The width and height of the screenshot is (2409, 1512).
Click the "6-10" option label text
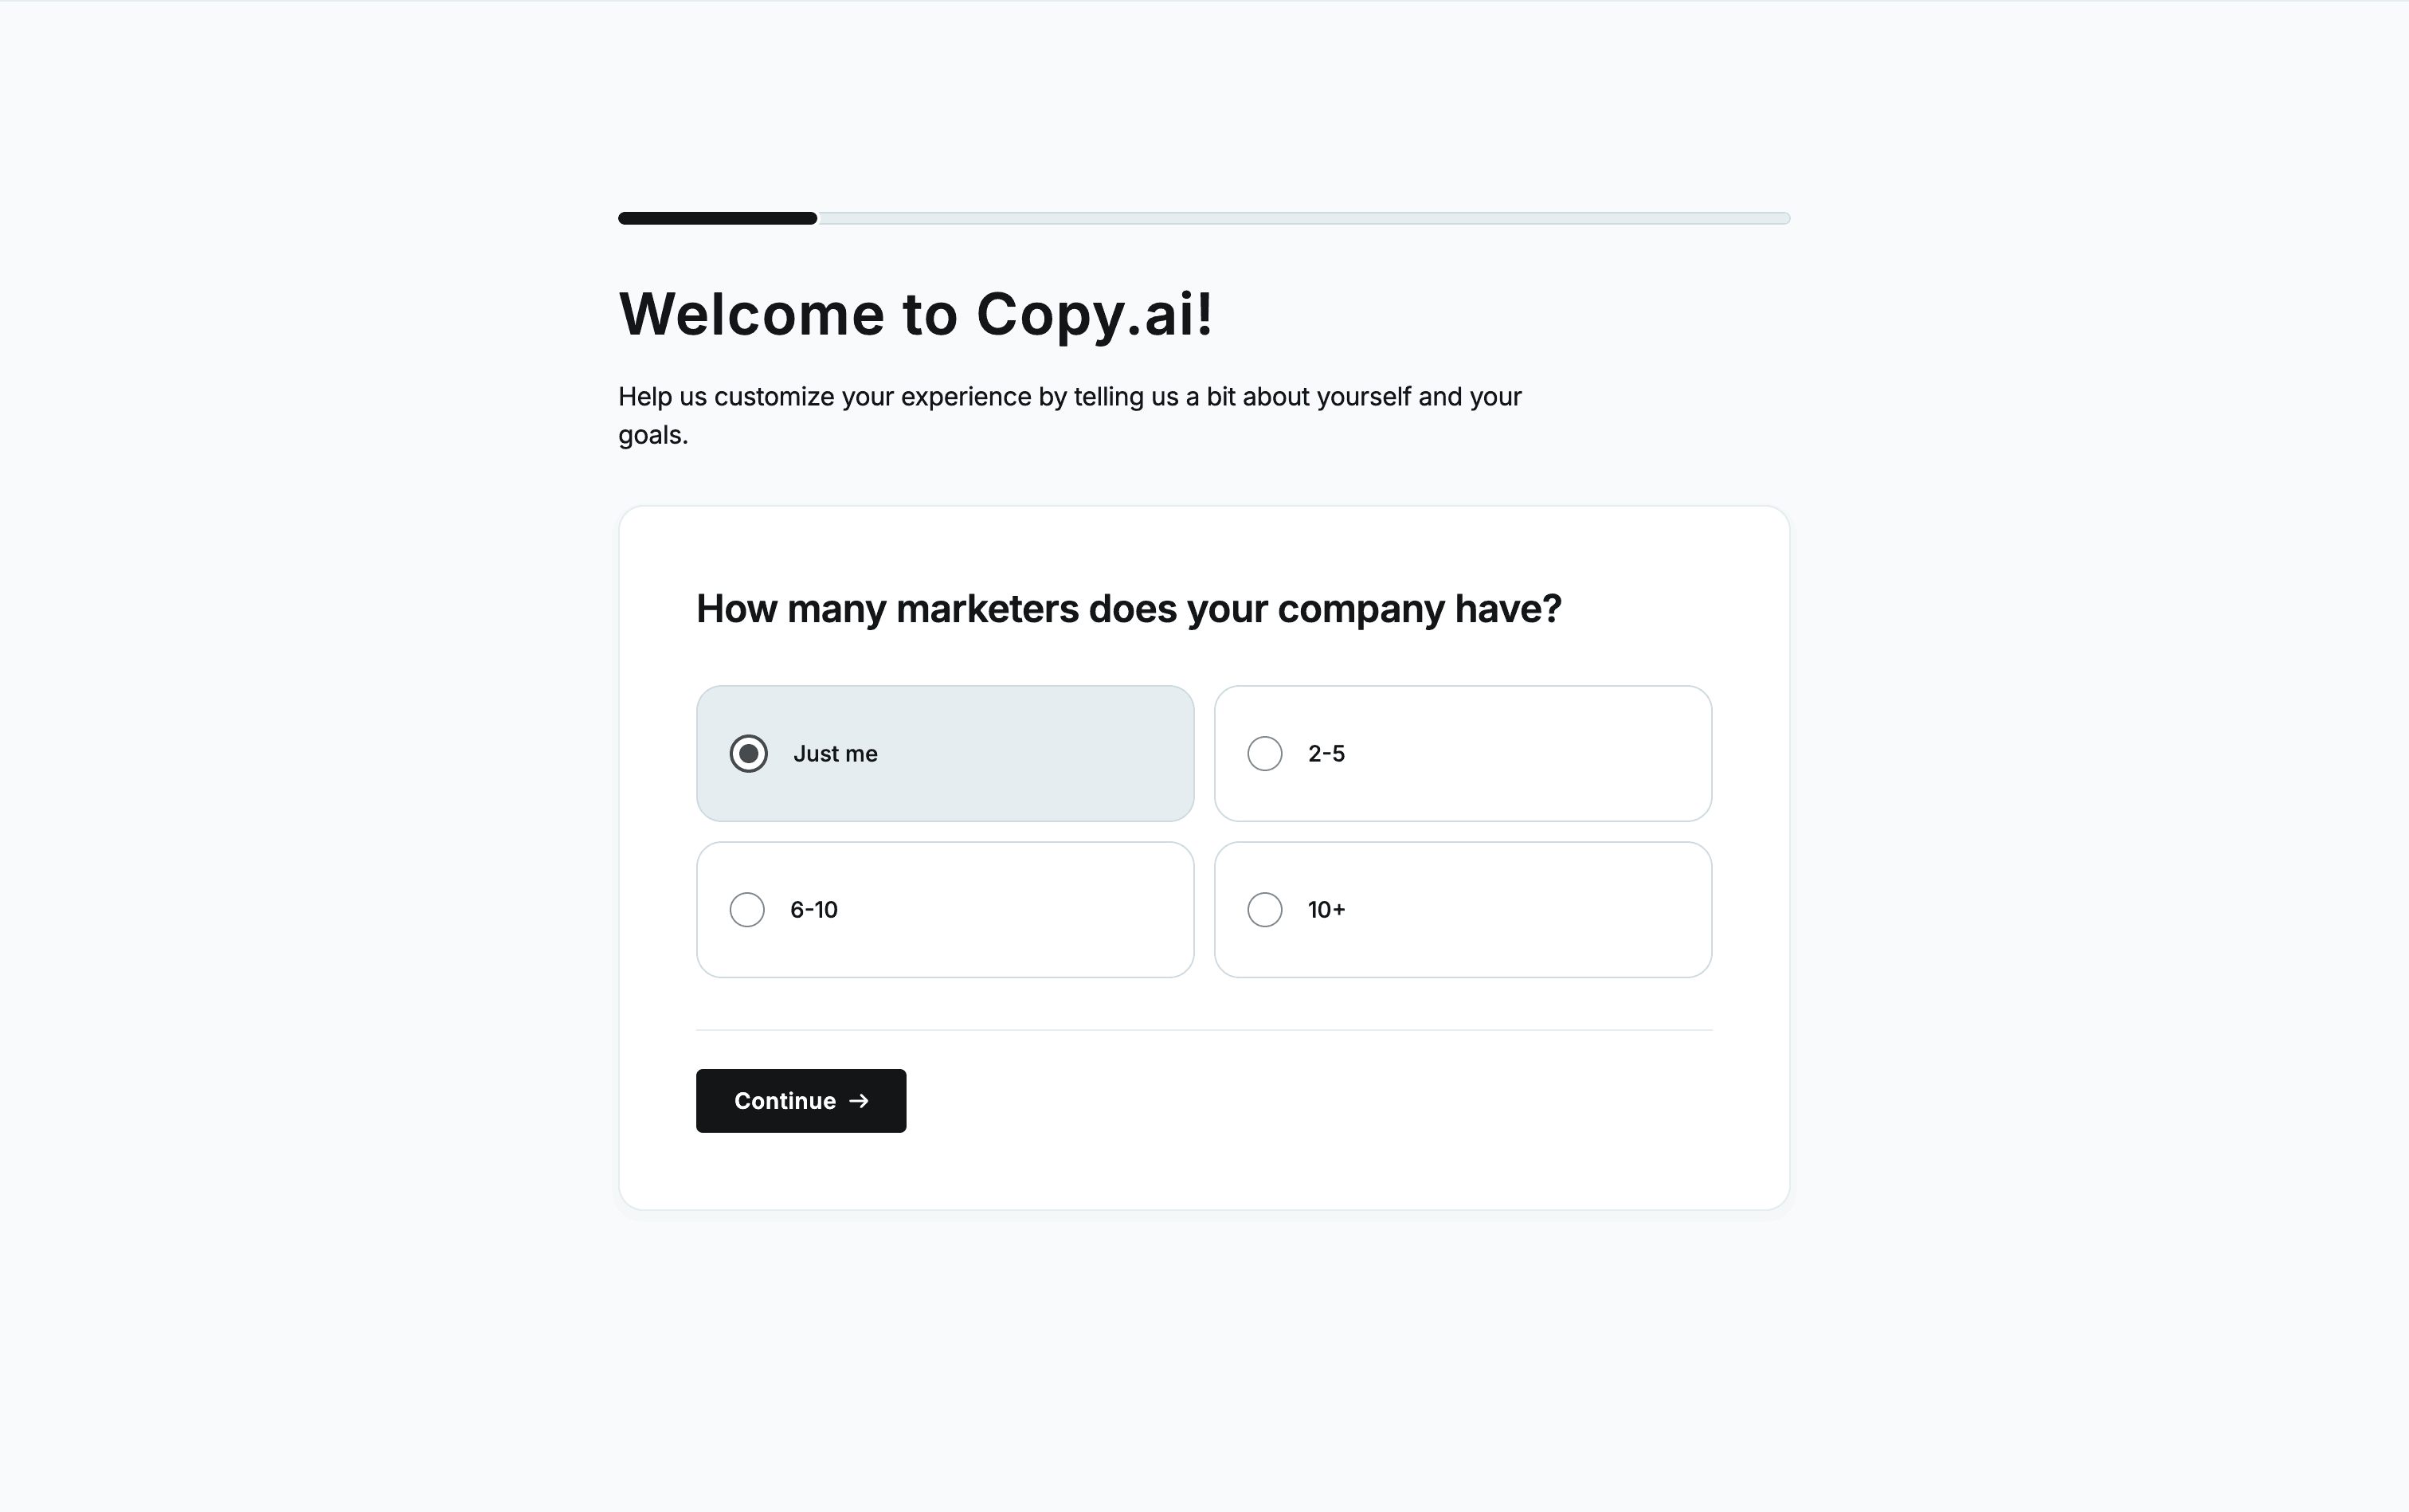click(814, 910)
